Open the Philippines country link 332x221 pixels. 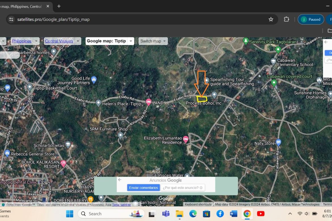22,41
